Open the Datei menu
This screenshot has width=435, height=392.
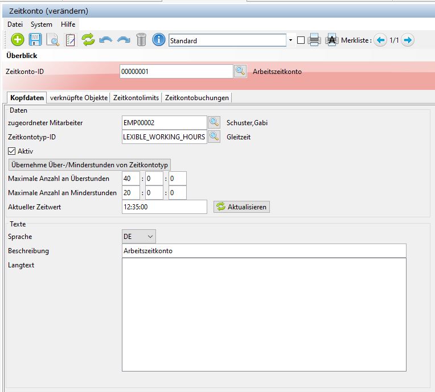click(15, 24)
